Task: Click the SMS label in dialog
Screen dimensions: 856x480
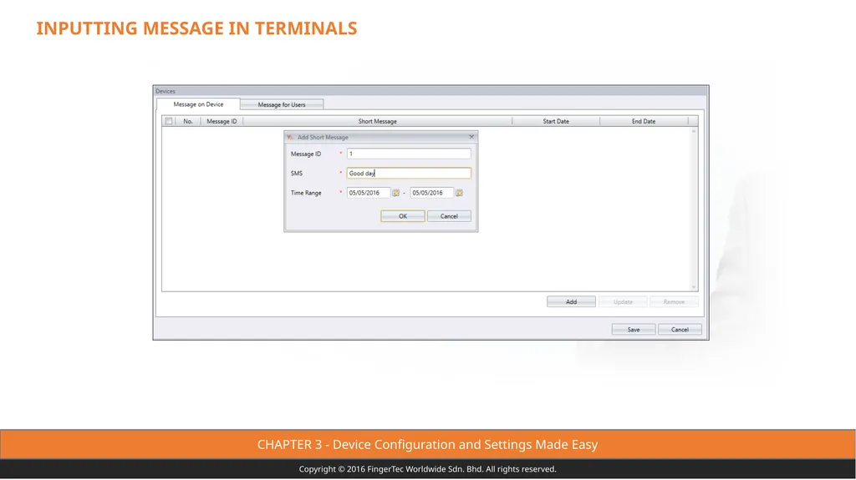Action: coord(297,173)
